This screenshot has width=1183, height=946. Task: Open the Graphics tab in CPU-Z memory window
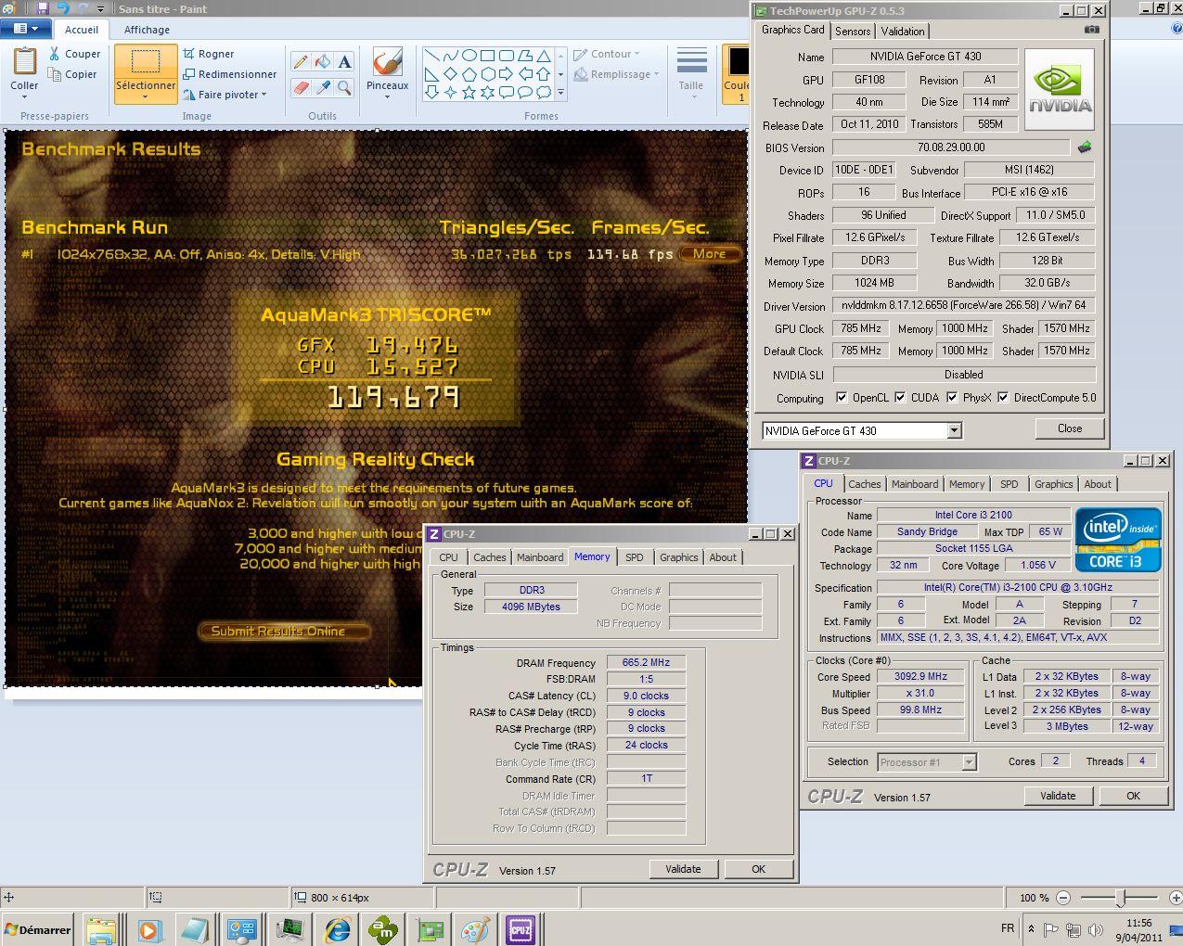[x=679, y=557]
